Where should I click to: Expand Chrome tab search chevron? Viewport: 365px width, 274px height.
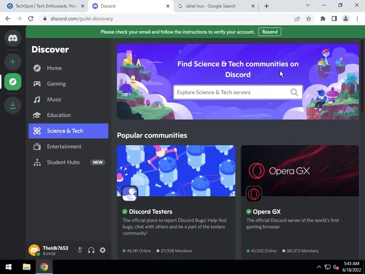click(x=308, y=5)
